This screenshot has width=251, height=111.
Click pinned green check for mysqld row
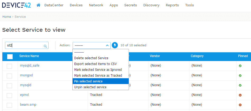[x=240, y=85]
